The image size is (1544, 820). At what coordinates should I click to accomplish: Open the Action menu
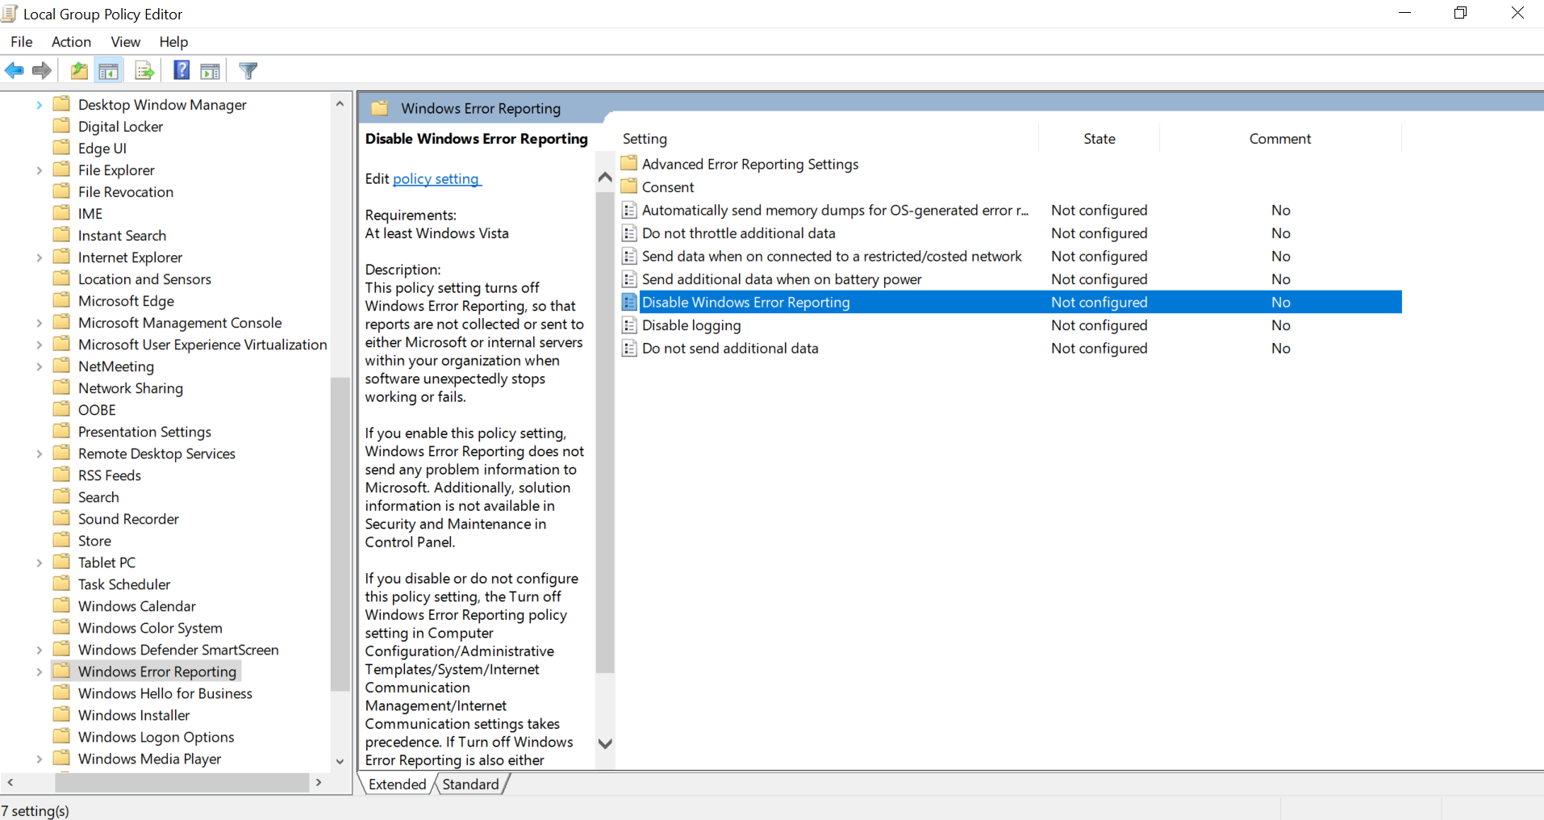point(71,42)
